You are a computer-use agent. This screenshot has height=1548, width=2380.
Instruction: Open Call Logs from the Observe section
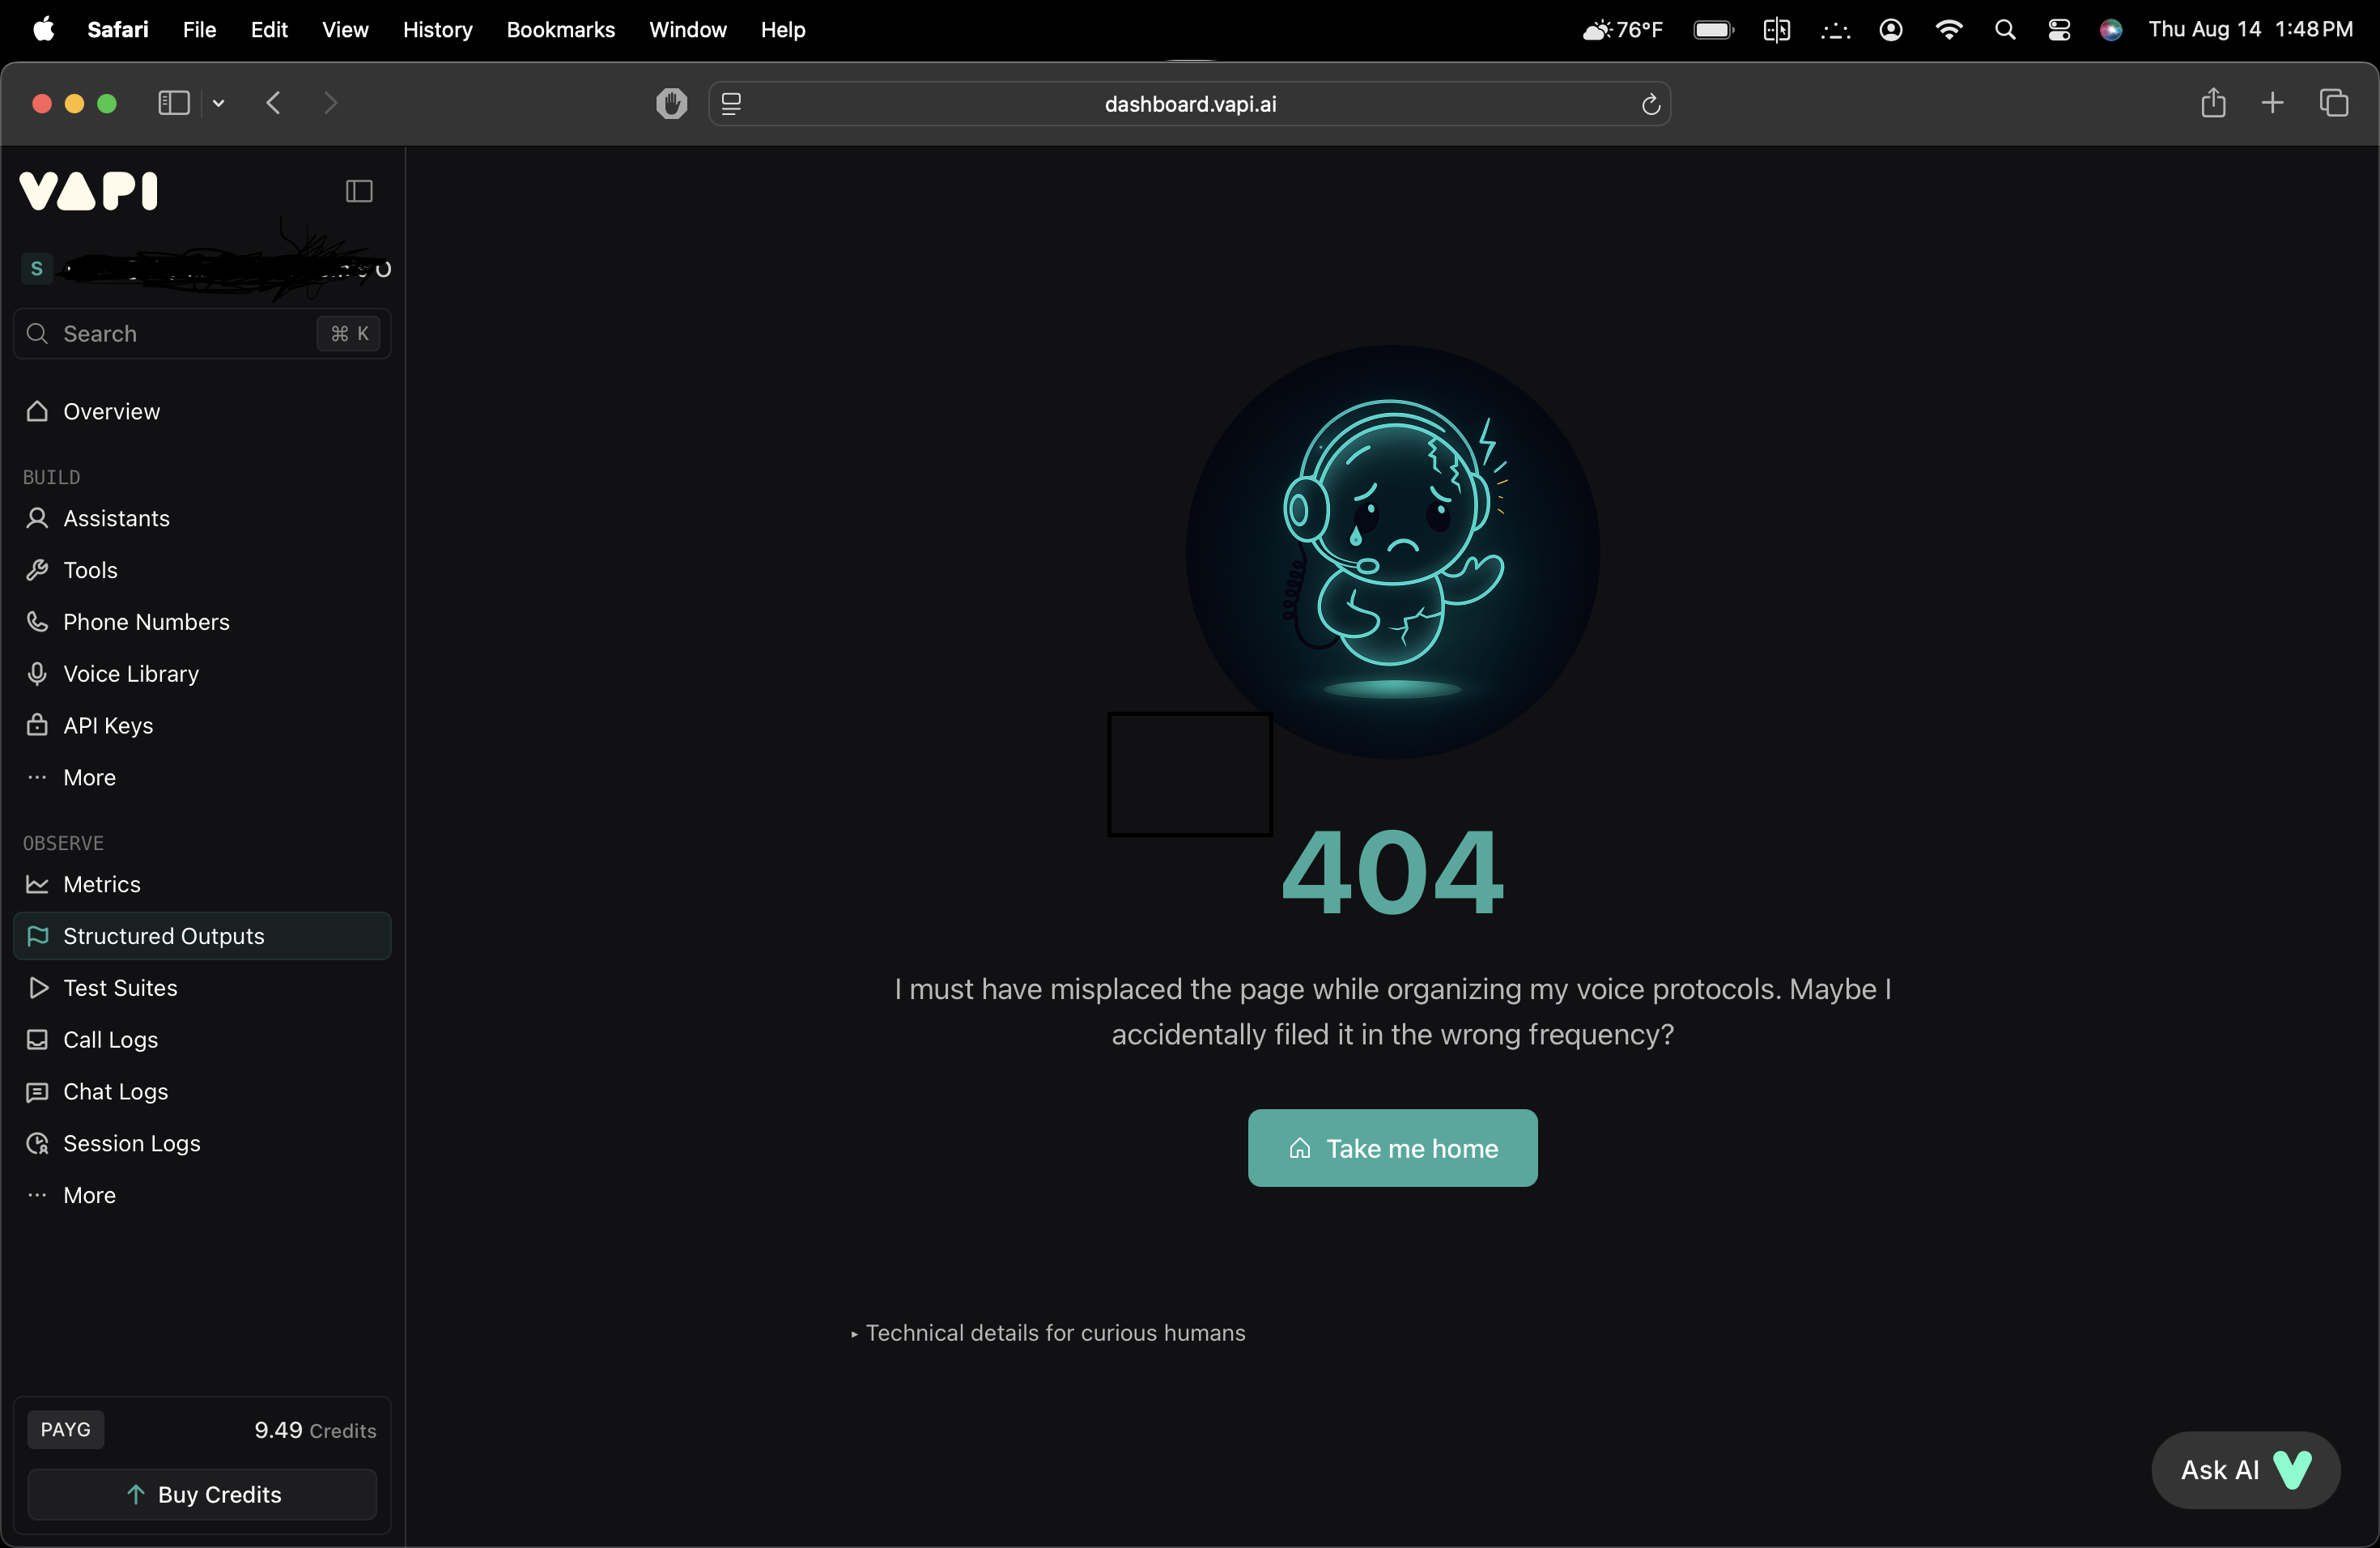click(110, 1040)
